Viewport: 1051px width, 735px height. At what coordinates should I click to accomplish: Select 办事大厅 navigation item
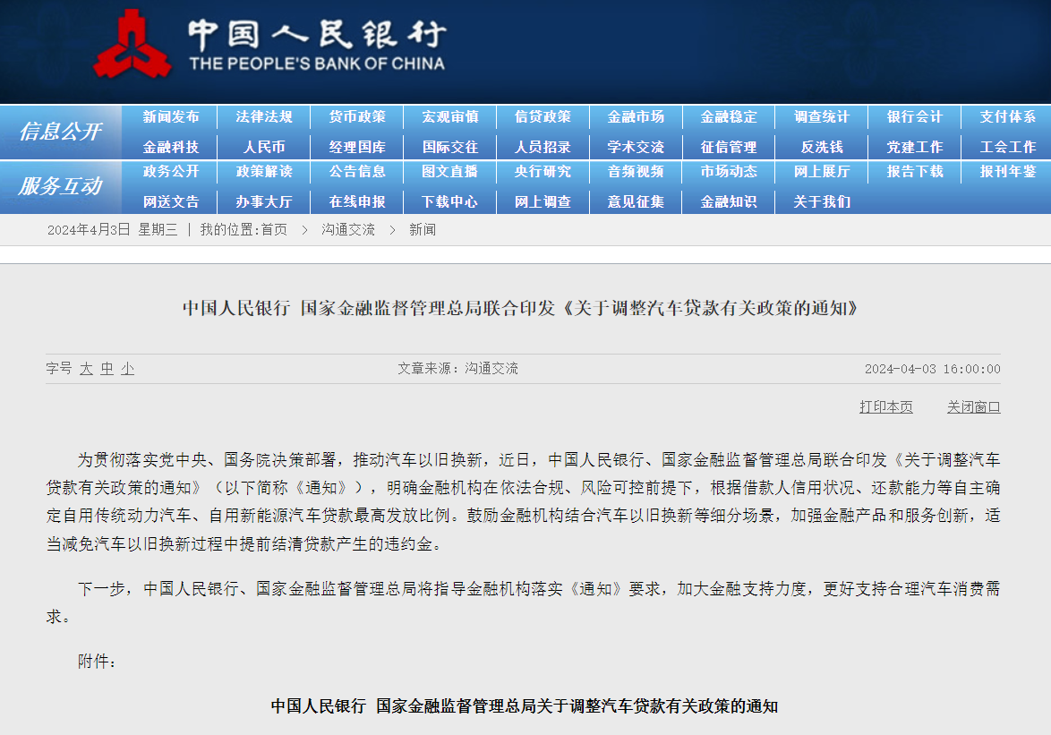coord(264,201)
